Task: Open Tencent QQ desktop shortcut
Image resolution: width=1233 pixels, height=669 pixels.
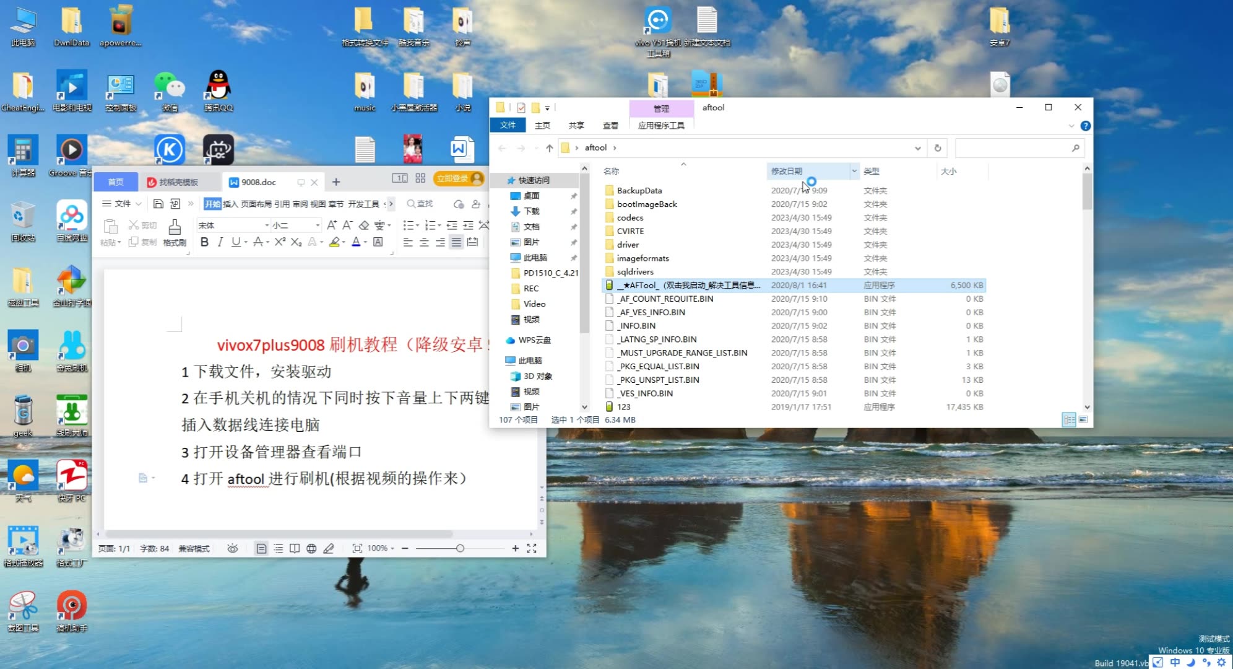Action: coord(218,90)
